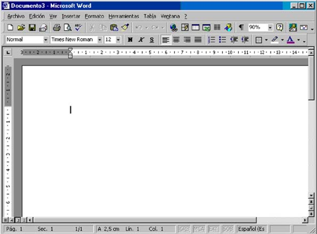Copy selection with the copy icon
317x234 pixels.
(x=103, y=27)
